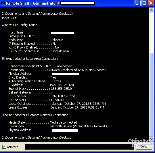Click the Send button
155x153 pixels.
(144, 146)
